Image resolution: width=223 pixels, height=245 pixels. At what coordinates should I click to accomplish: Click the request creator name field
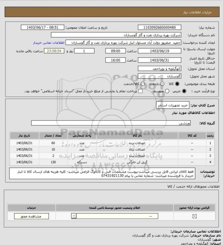tap(123, 43)
